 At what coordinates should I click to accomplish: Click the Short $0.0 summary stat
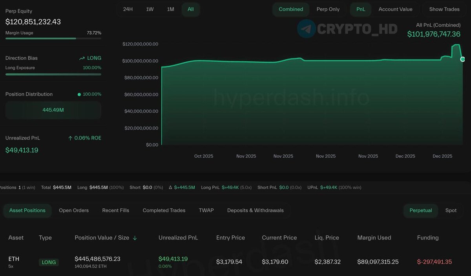coord(146,188)
